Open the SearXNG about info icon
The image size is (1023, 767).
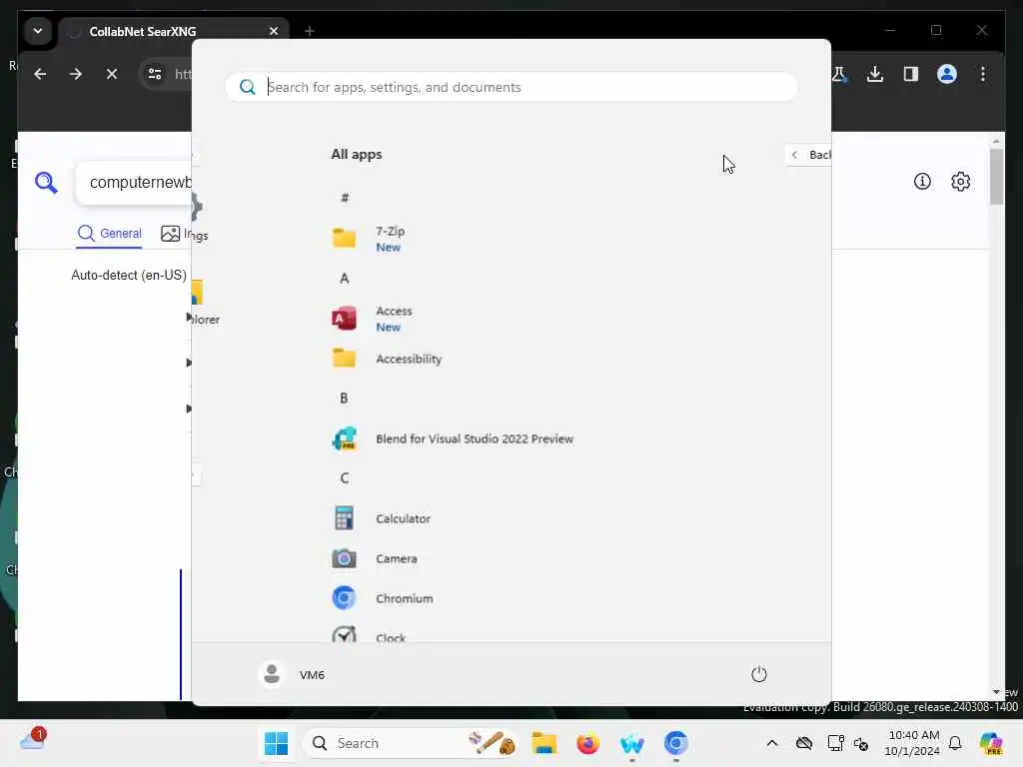pyautogui.click(x=922, y=182)
